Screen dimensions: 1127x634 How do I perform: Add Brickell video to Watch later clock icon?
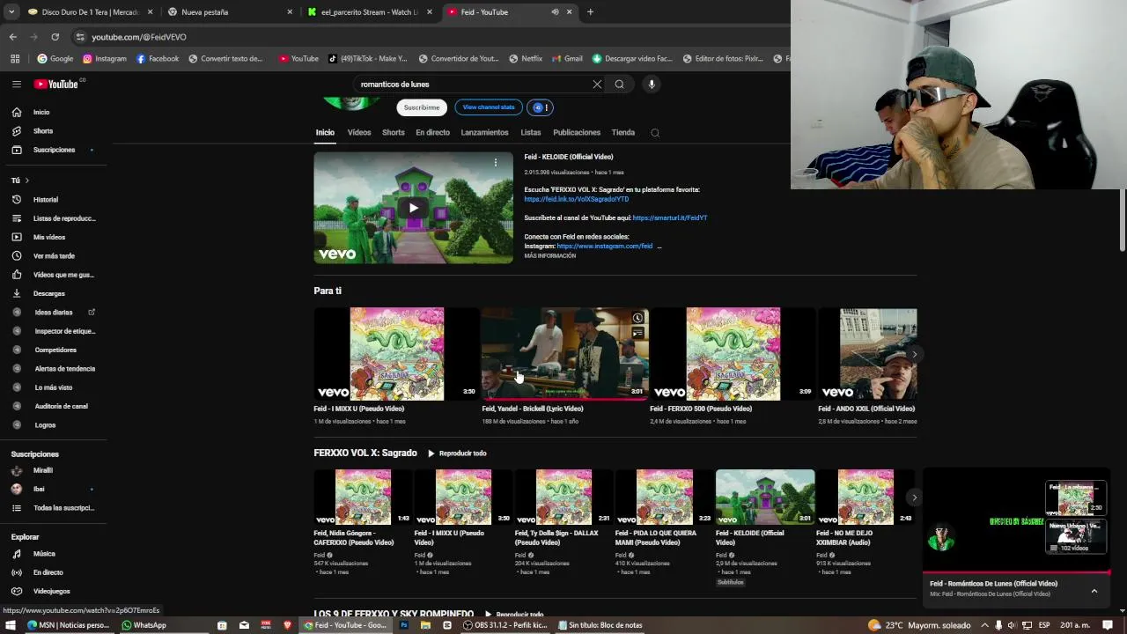[637, 318]
